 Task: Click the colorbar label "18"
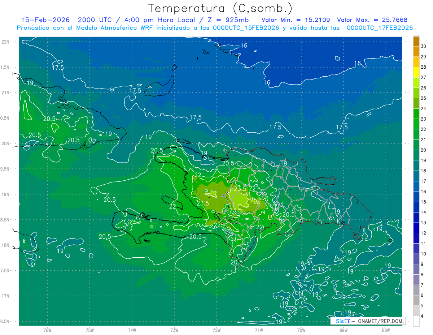pyautogui.click(x=424, y=171)
